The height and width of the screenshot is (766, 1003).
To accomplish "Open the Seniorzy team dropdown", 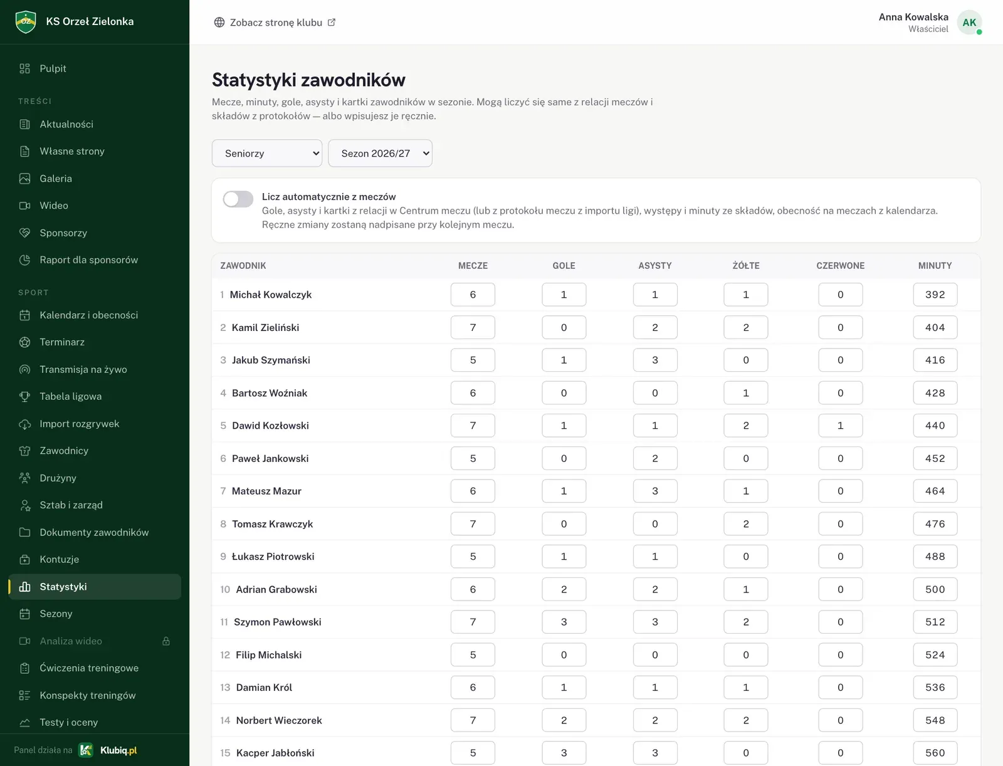I will coord(267,153).
